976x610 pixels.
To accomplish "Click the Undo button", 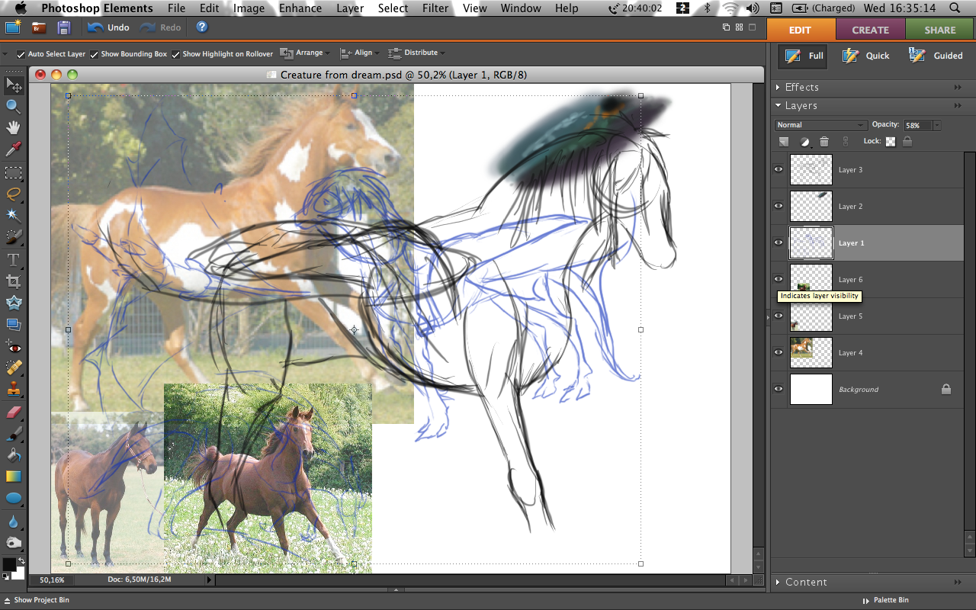I will (108, 27).
